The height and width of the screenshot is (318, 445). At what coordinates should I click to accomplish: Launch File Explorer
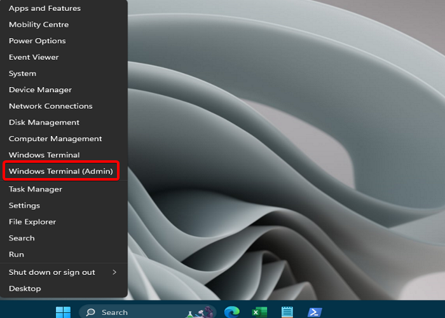(x=64, y=222)
